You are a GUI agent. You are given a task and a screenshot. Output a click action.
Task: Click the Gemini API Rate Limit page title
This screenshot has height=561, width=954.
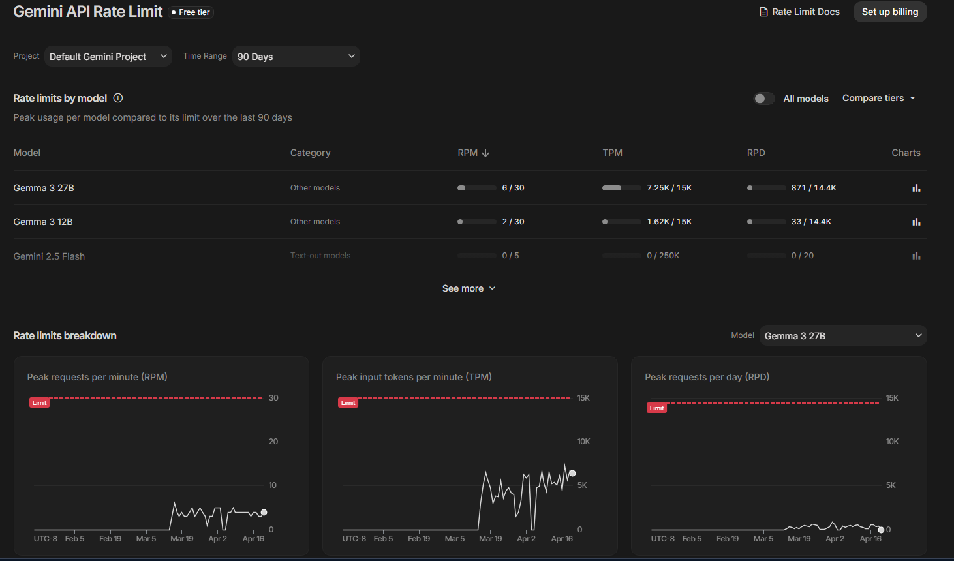87,12
